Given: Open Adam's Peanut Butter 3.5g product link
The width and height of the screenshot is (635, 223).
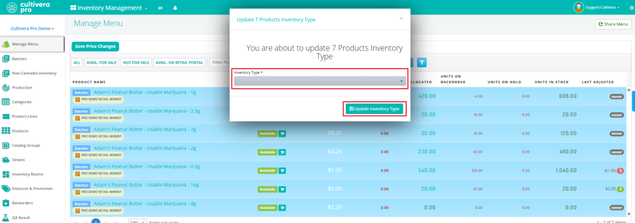Looking at the screenshot, I should point(147,111).
